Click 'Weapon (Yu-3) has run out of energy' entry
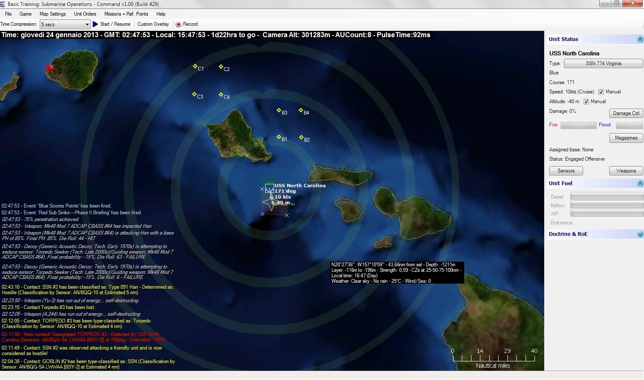The image size is (644, 380). tap(70, 301)
